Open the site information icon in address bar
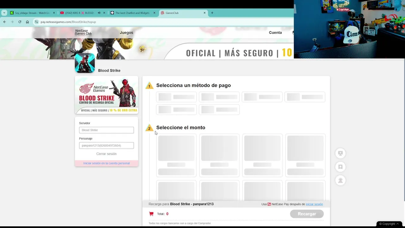Screen dimensions: 405x228 [36, 22]
